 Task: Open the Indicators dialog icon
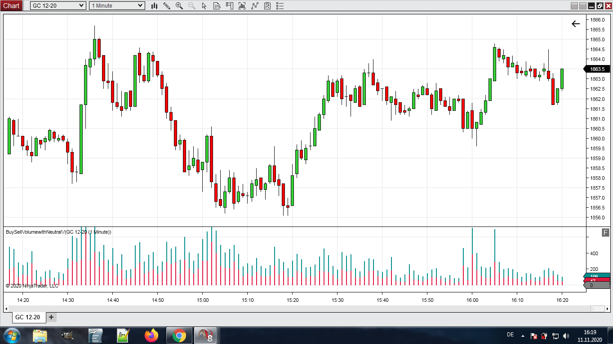click(242, 6)
